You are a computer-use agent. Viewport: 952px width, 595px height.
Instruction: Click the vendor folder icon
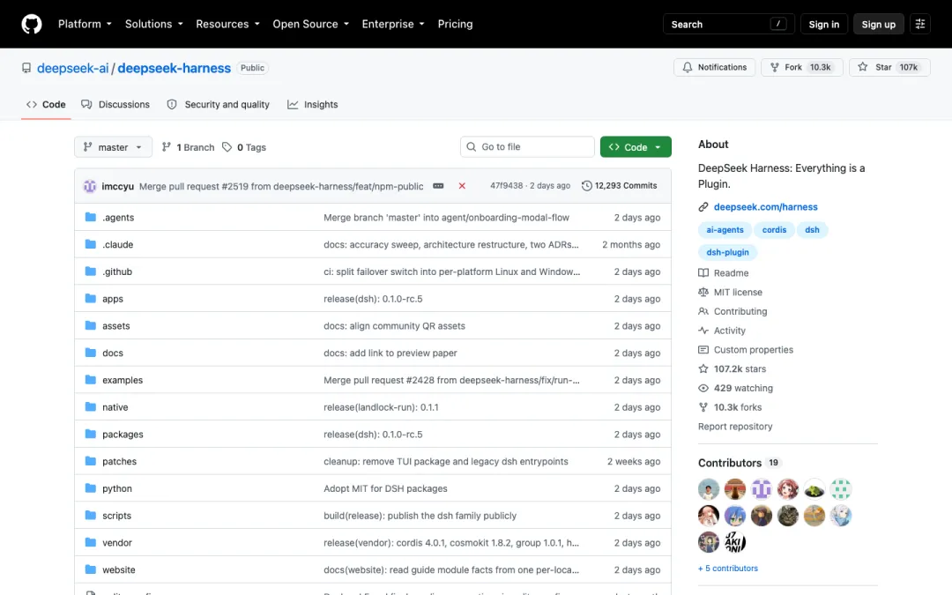click(x=91, y=543)
